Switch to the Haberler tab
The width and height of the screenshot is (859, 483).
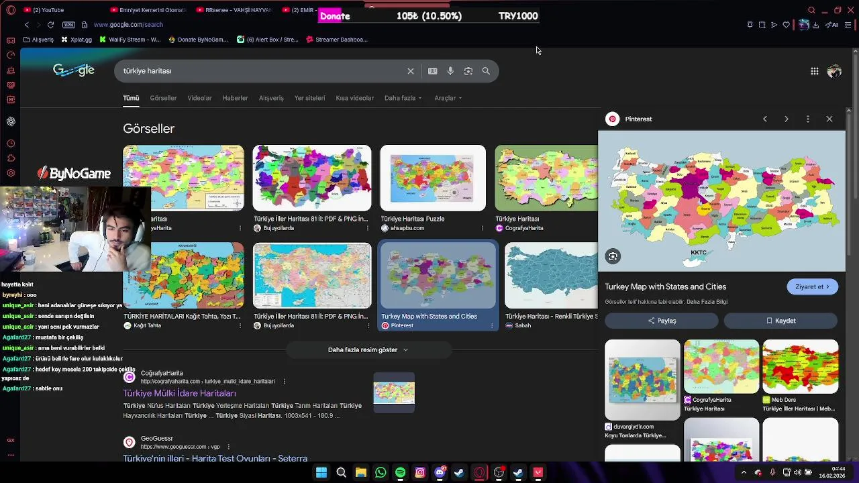pyautogui.click(x=235, y=98)
